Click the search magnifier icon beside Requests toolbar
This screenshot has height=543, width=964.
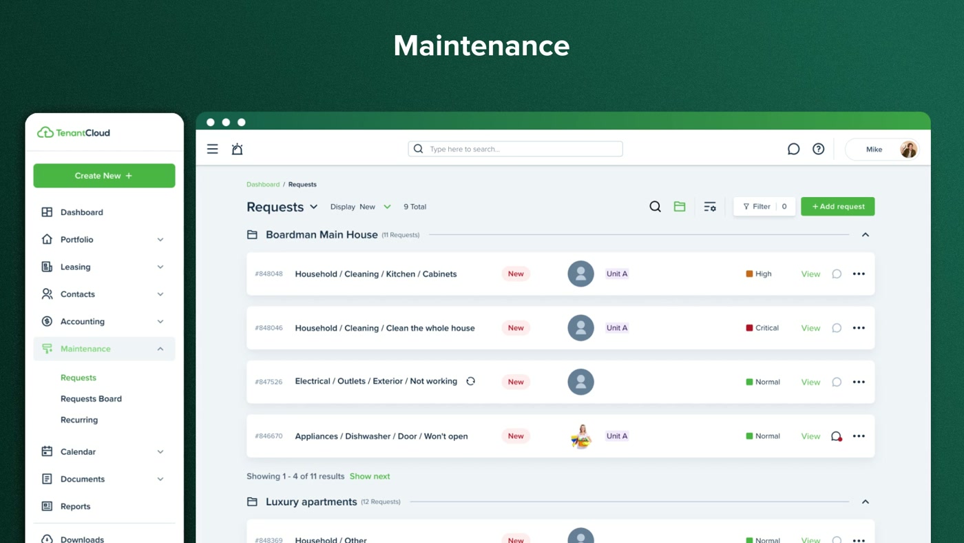click(x=655, y=207)
